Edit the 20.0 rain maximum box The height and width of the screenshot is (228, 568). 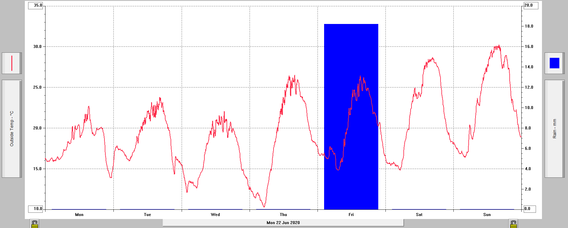tap(531, 5)
